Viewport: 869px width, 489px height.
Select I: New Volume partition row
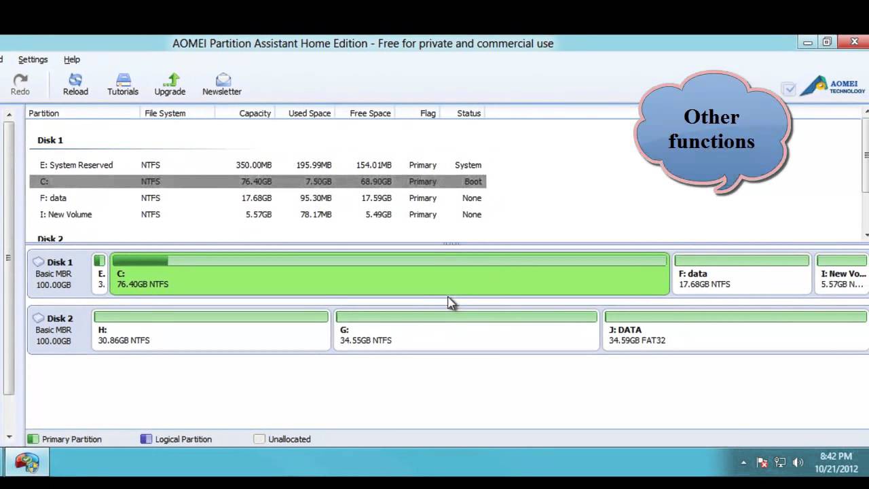[258, 215]
